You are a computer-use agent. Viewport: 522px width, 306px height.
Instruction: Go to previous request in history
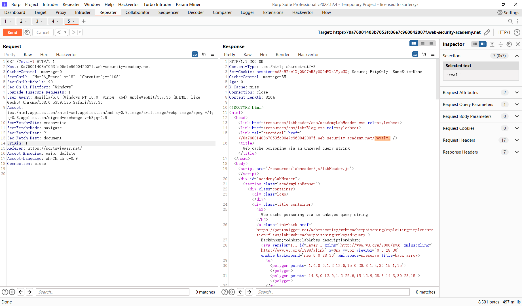59,32
